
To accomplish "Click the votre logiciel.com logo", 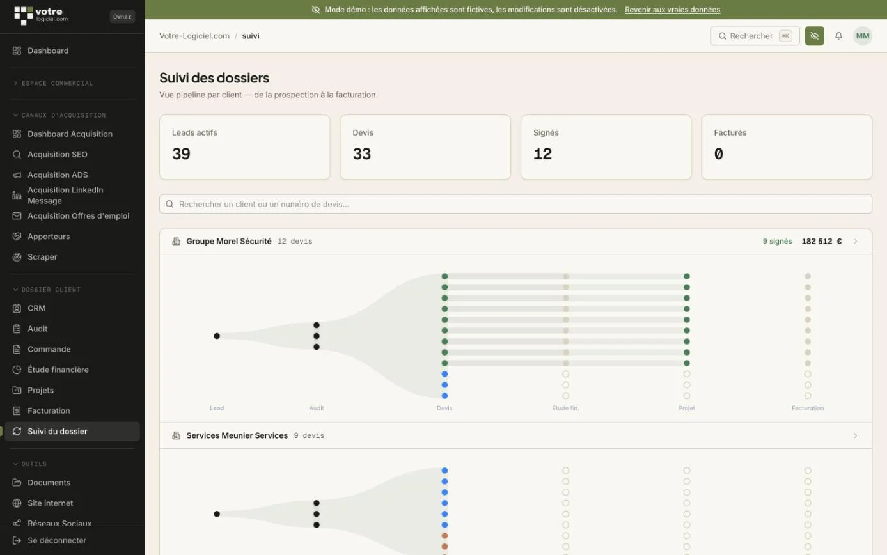I will click(41, 15).
